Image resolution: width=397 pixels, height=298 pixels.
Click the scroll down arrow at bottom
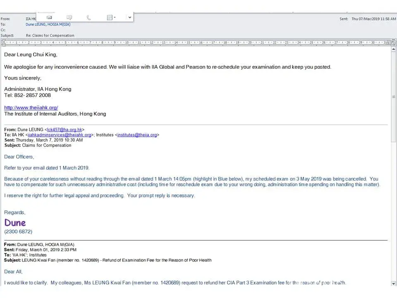pyautogui.click(x=393, y=283)
